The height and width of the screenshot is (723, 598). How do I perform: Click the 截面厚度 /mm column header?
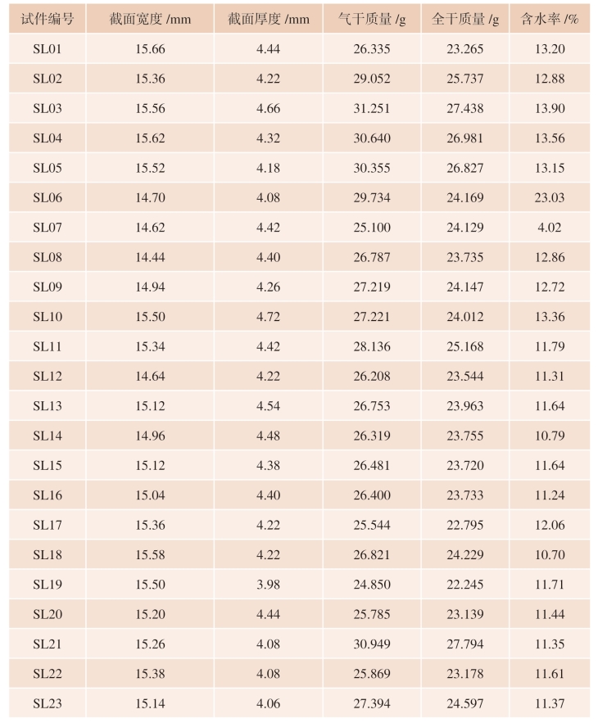[x=268, y=19]
